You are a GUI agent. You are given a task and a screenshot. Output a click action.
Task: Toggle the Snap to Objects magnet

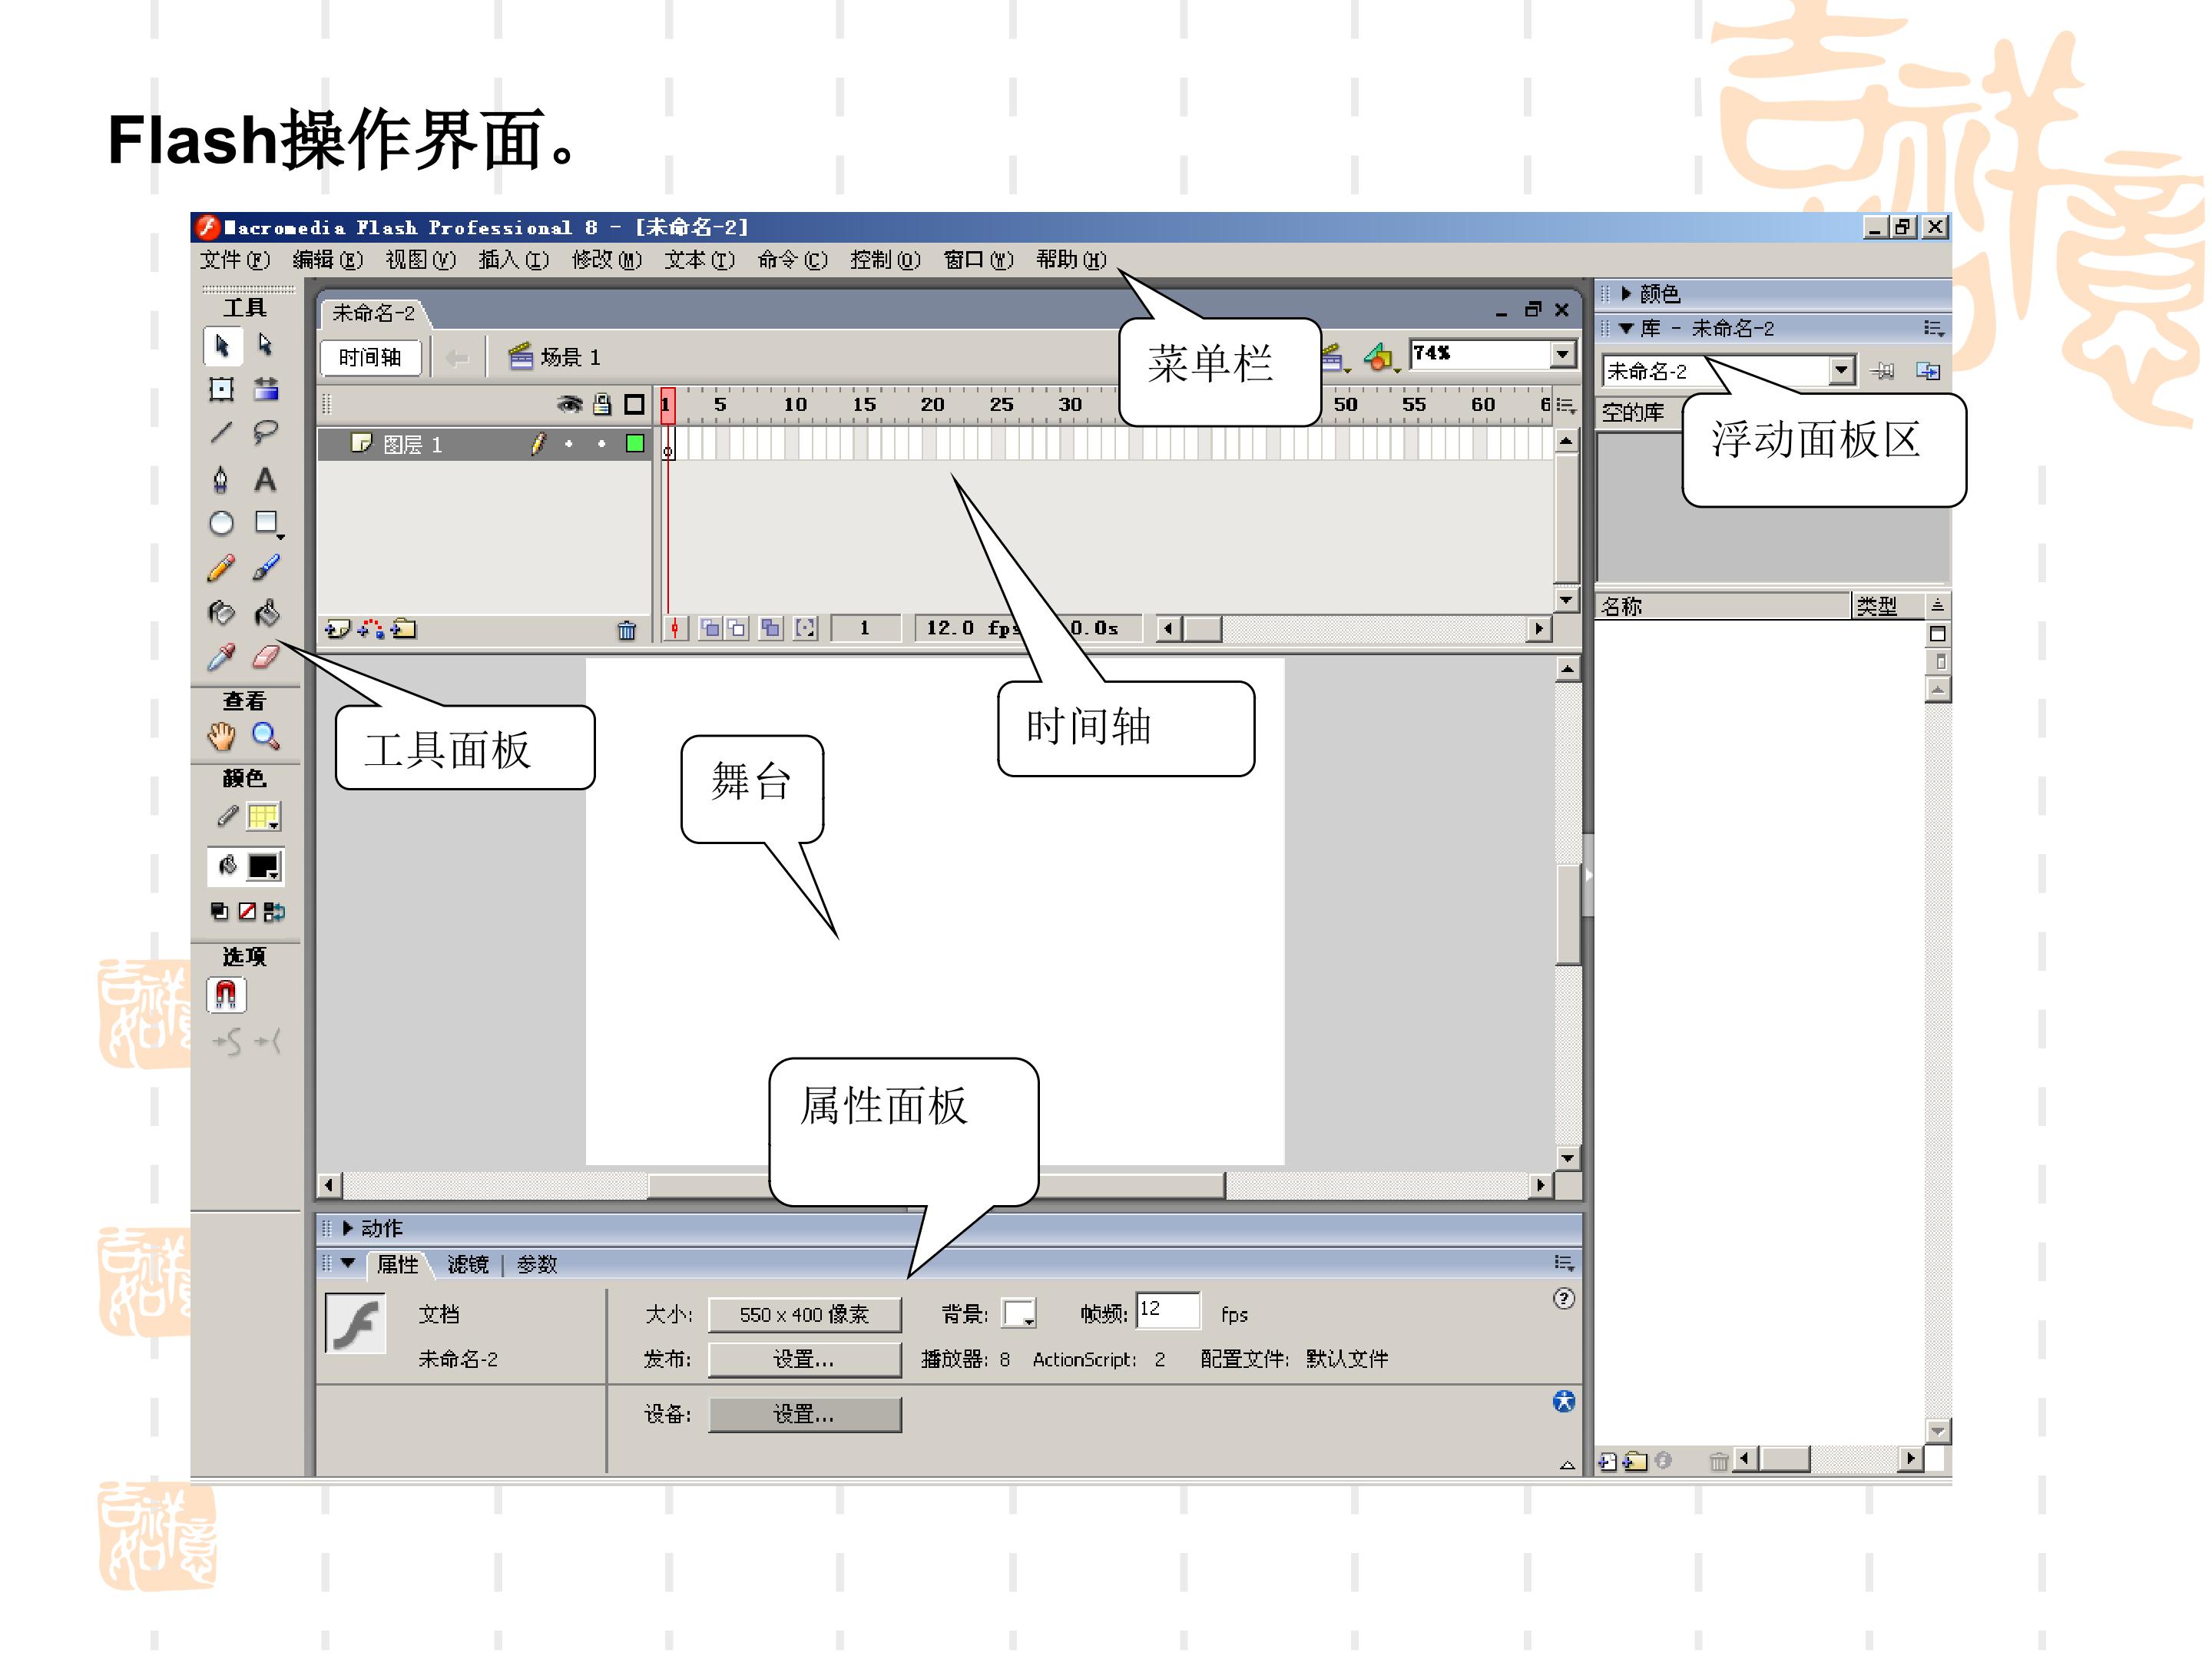pyautogui.click(x=226, y=995)
